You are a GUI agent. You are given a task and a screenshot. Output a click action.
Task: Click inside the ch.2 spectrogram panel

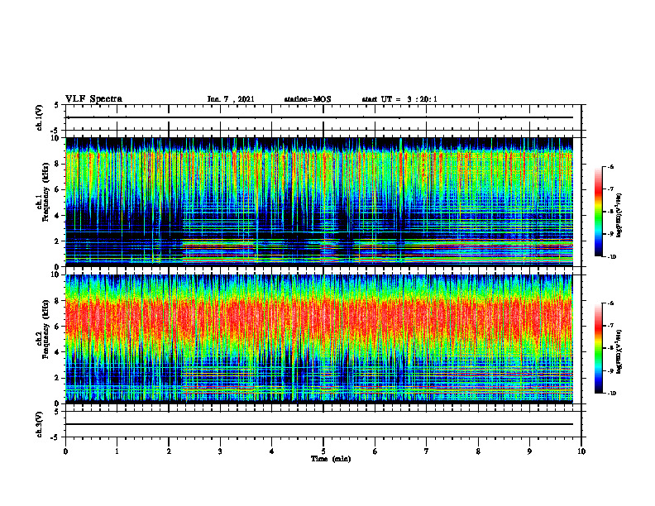click(x=319, y=339)
